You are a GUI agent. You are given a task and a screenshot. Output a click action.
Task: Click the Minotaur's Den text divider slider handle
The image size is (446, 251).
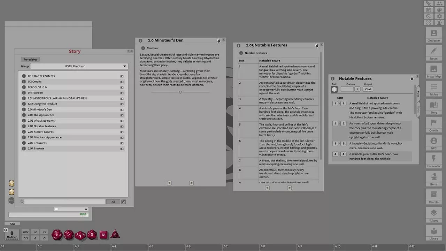pos(180,92)
